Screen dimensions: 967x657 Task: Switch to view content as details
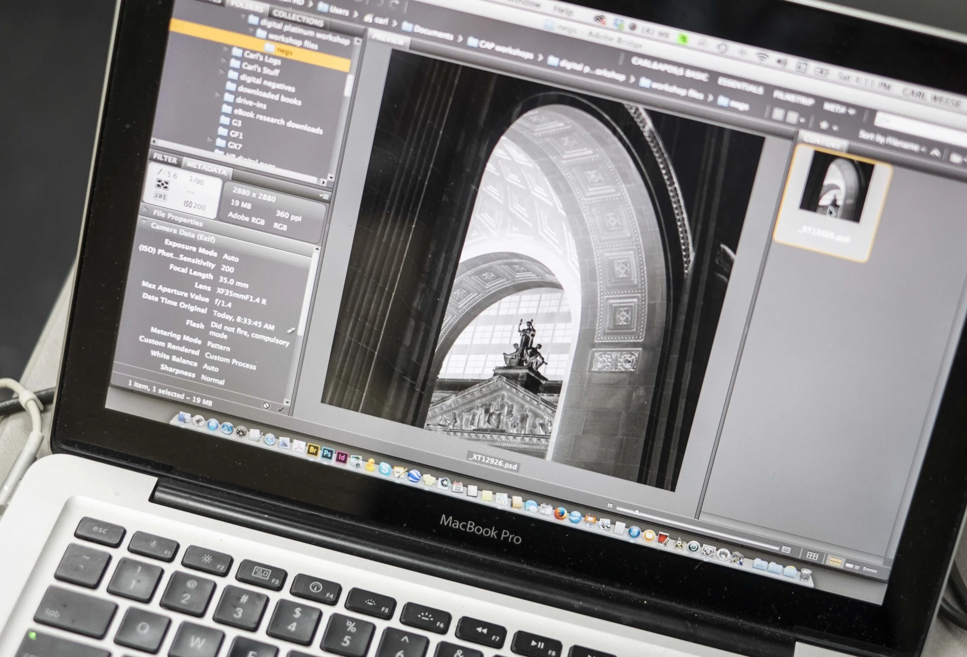click(853, 566)
